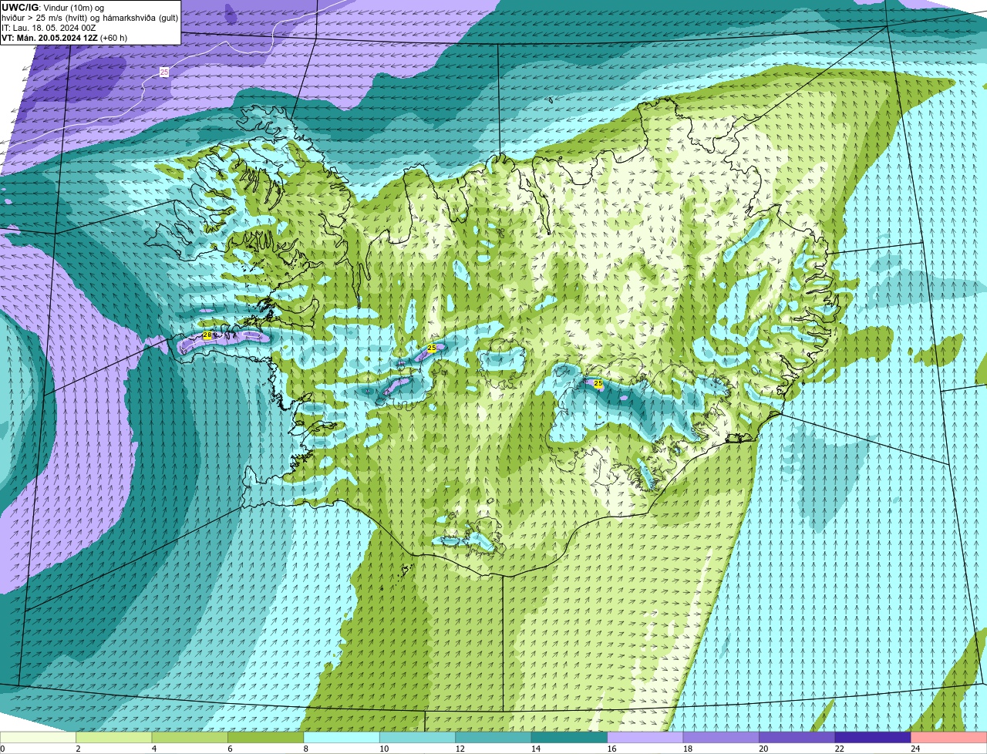Select the 6–8 m/s olive green legend swatch
987x754 pixels.
click(x=266, y=738)
